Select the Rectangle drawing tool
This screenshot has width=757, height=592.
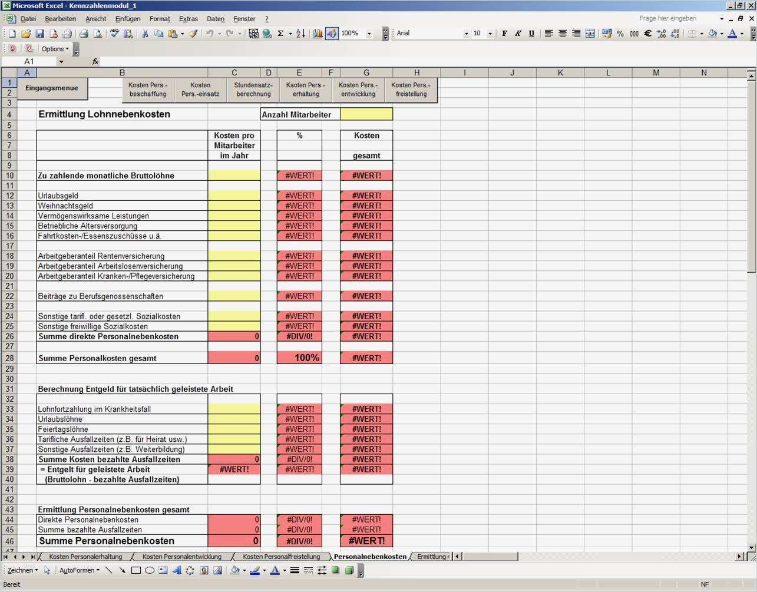tap(135, 570)
